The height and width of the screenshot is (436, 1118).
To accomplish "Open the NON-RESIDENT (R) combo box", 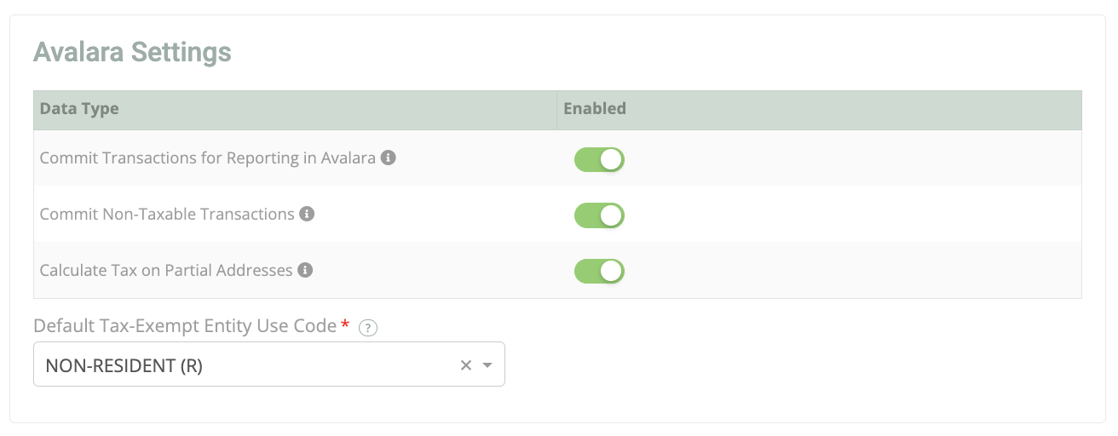I will 247,365.
